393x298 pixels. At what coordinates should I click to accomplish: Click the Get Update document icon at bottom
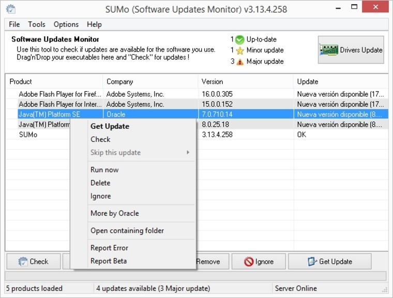(x=312, y=261)
